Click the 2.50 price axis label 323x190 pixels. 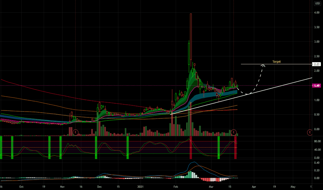tap(317, 56)
